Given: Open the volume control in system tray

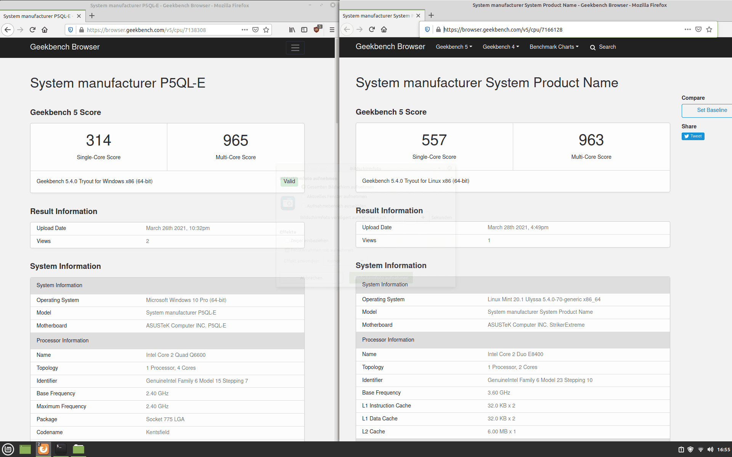Looking at the screenshot, I should (x=710, y=450).
